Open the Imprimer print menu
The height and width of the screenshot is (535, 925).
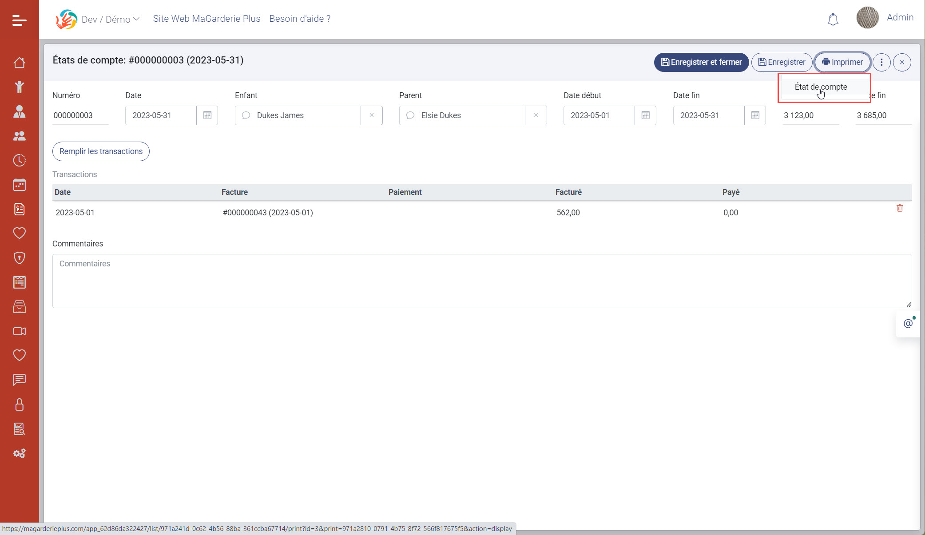pos(842,62)
